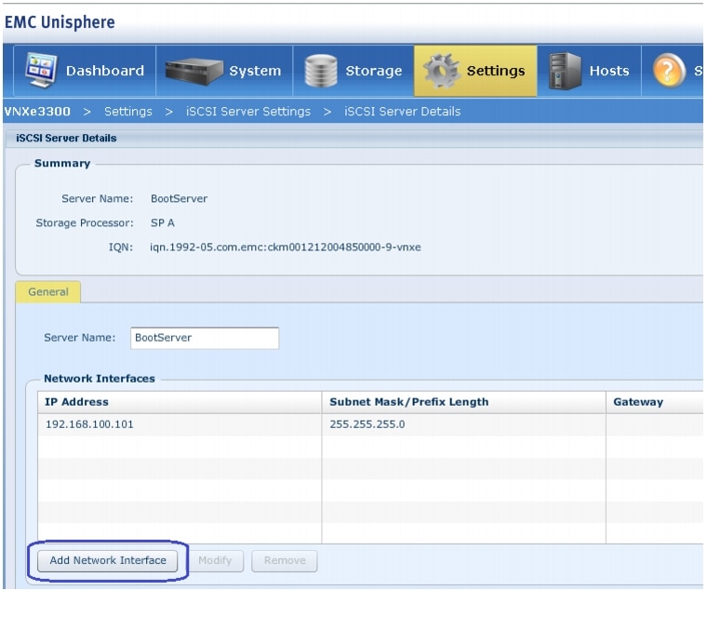Image resolution: width=707 pixels, height=617 pixels.
Task: Click the BootServer name in Summary
Action: (179, 198)
